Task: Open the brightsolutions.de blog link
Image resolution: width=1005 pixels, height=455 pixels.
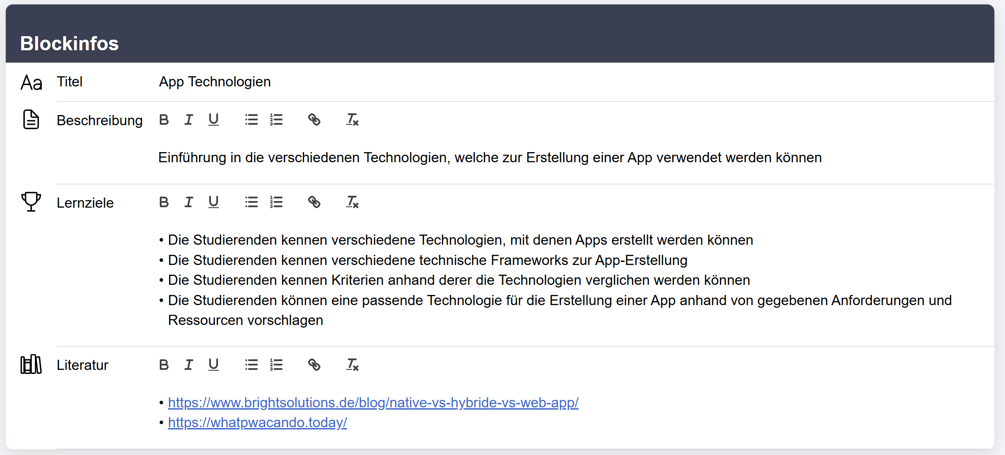Action: [x=373, y=403]
